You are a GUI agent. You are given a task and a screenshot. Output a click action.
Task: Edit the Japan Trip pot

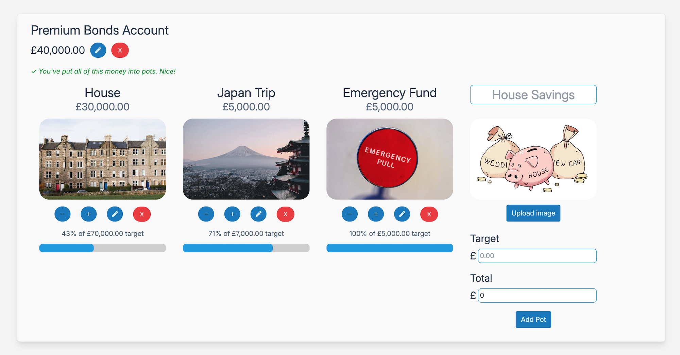(258, 214)
